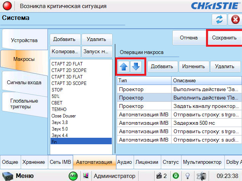Switch to the Dolby tab
Viewport: 242px width, 181px height.
click(x=233, y=162)
